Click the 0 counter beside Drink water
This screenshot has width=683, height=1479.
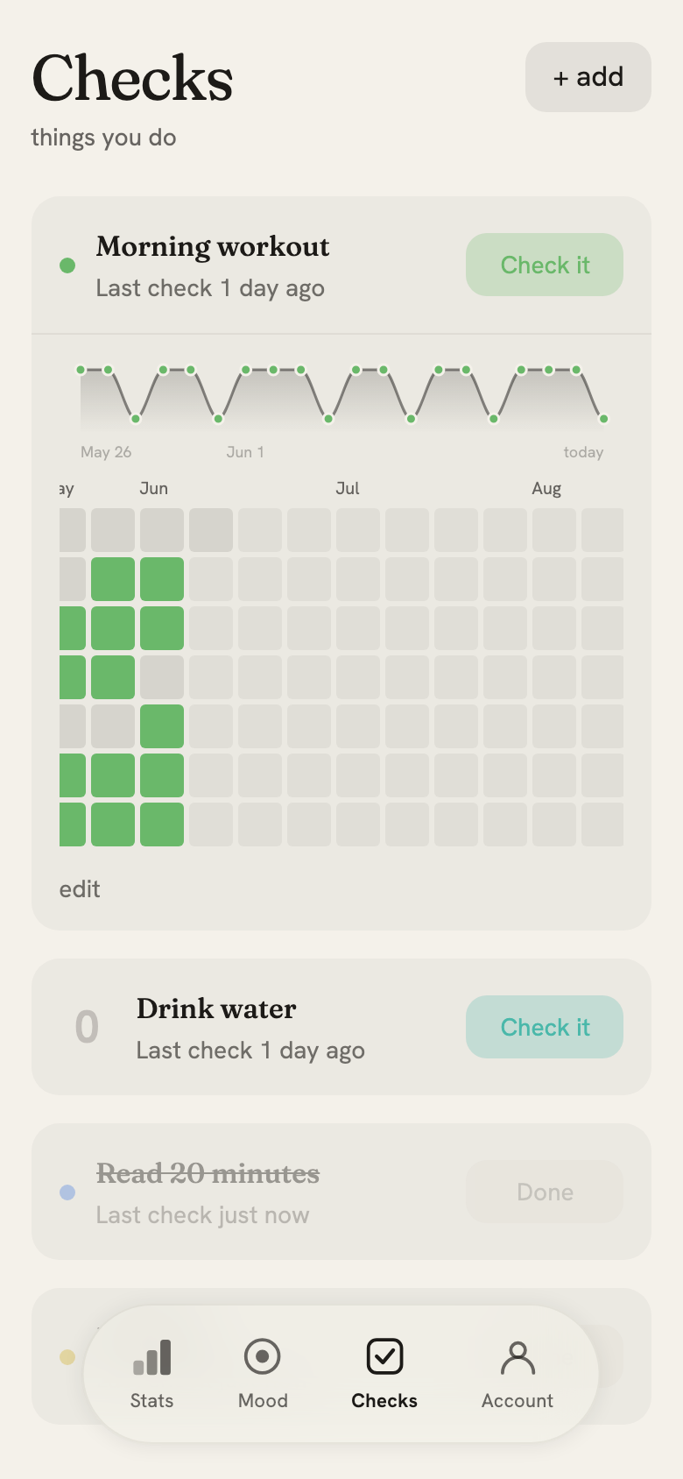coord(87,1026)
